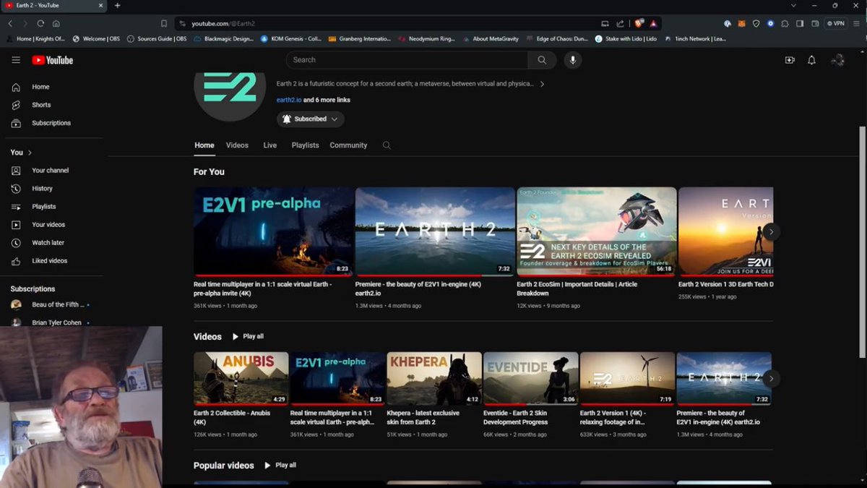
Task: Show next Videos row arrow
Action: point(771,378)
